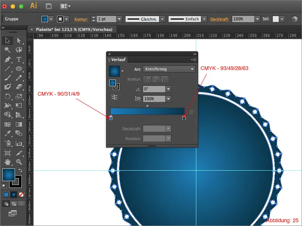Select the Lasso tool
This screenshot has width=302, height=226.
pyautogui.click(x=18, y=50)
